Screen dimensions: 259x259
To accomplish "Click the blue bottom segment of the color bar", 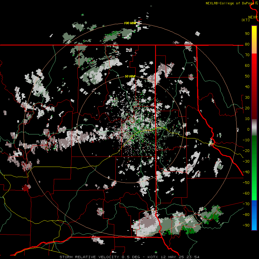I will tap(254, 215).
